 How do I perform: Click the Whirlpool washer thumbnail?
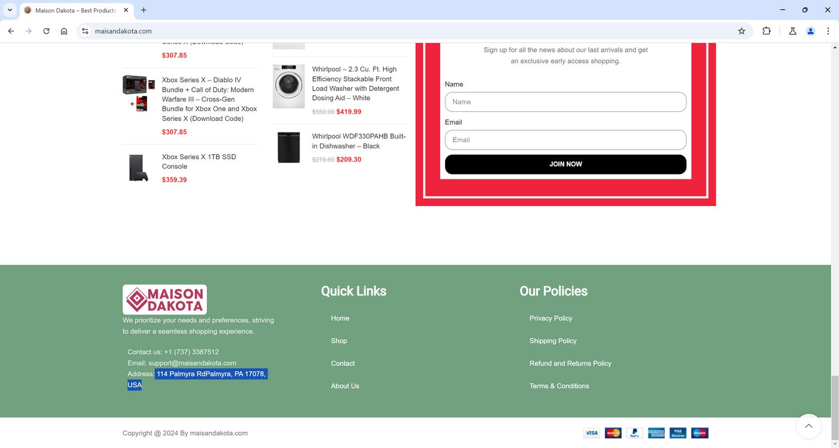coord(288,86)
